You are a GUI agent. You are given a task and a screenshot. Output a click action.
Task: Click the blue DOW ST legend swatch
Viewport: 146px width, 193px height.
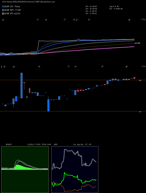pyautogui.click(x=3, y=6)
